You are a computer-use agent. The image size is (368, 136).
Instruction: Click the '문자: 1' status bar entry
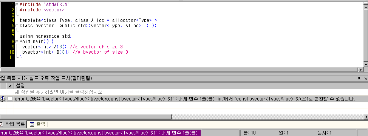[x=325, y=133]
